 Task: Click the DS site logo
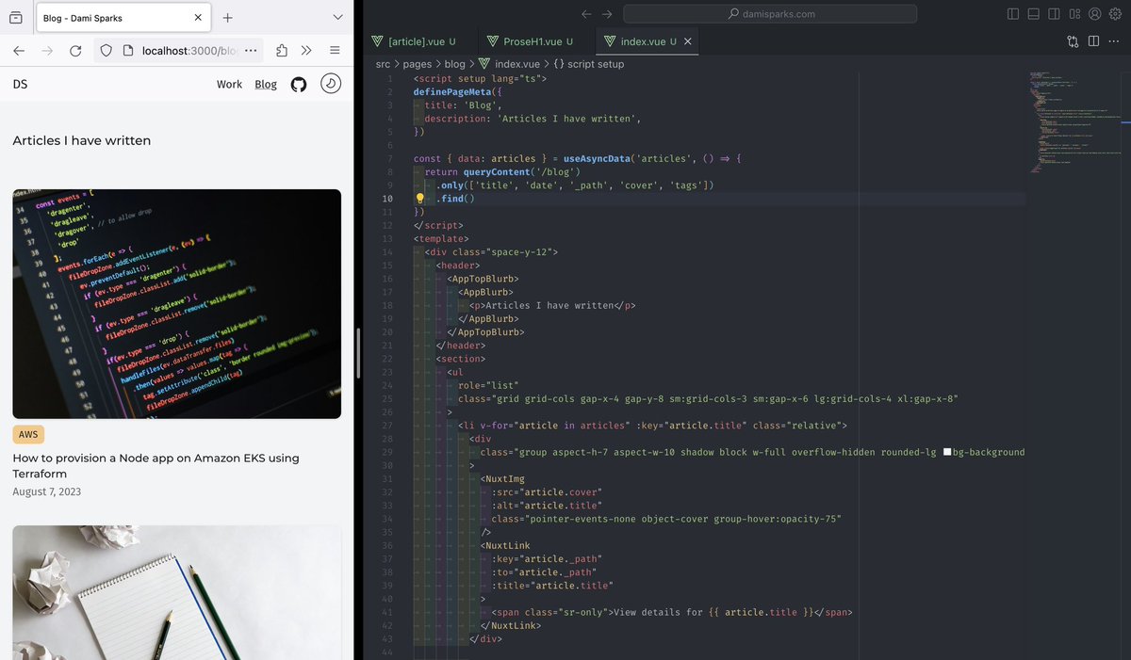pyautogui.click(x=20, y=84)
